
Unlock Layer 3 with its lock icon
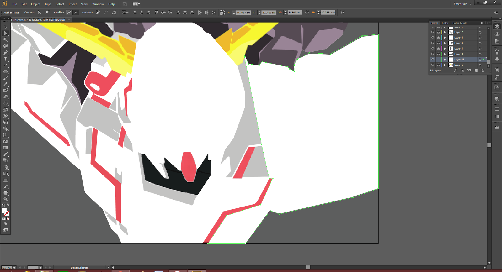[x=438, y=54]
